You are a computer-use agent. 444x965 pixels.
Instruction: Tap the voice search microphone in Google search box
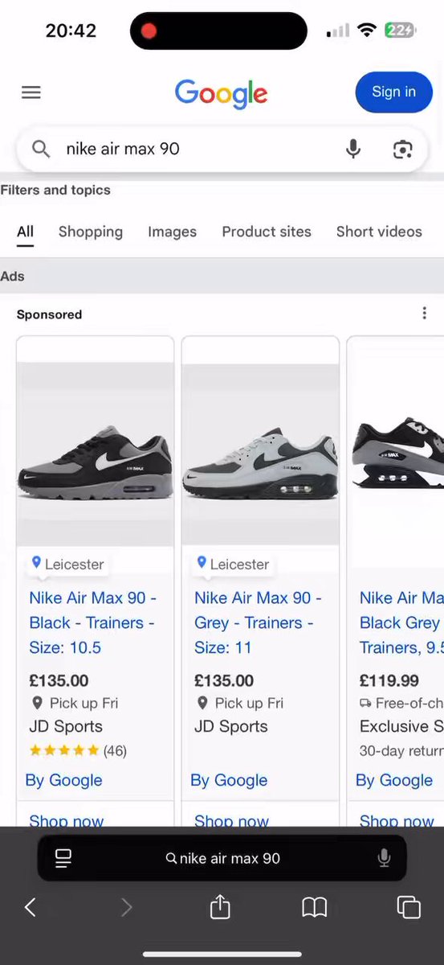[x=353, y=149]
